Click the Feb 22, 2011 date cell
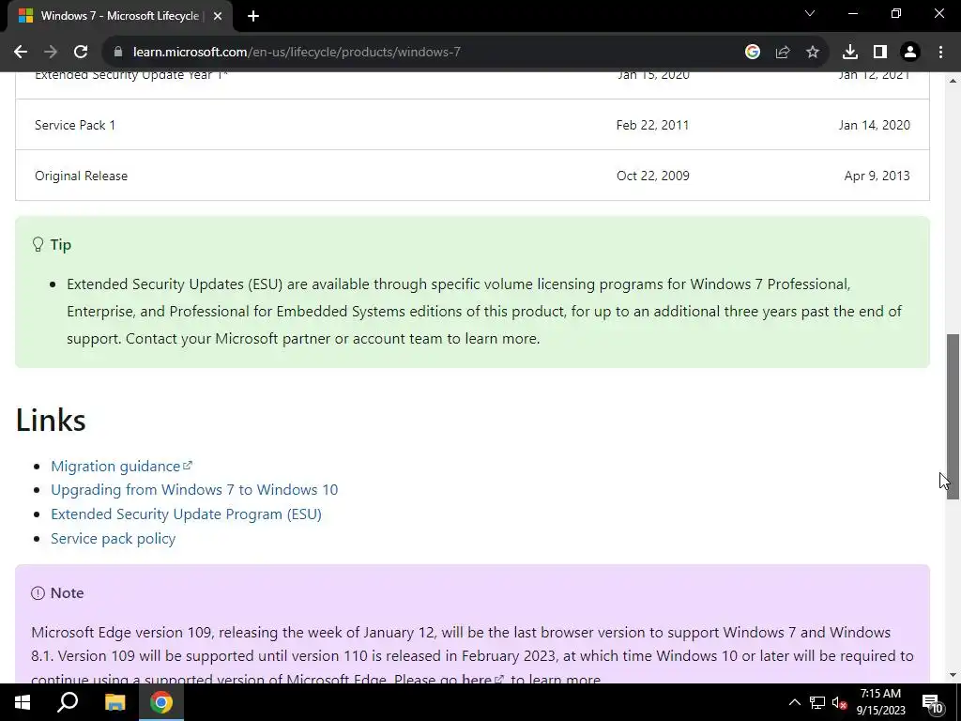961x721 pixels. 653,125
